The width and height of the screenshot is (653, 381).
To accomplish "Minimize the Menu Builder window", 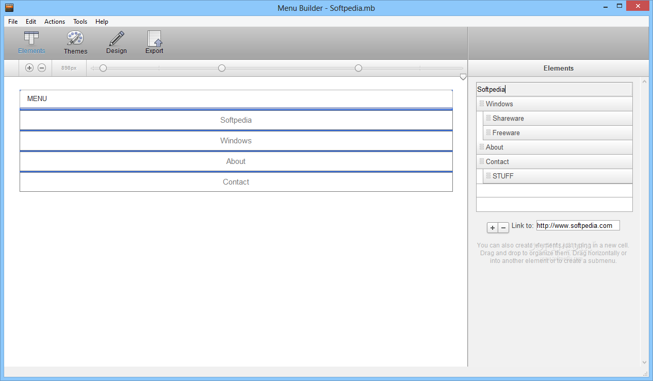I will click(x=607, y=6).
